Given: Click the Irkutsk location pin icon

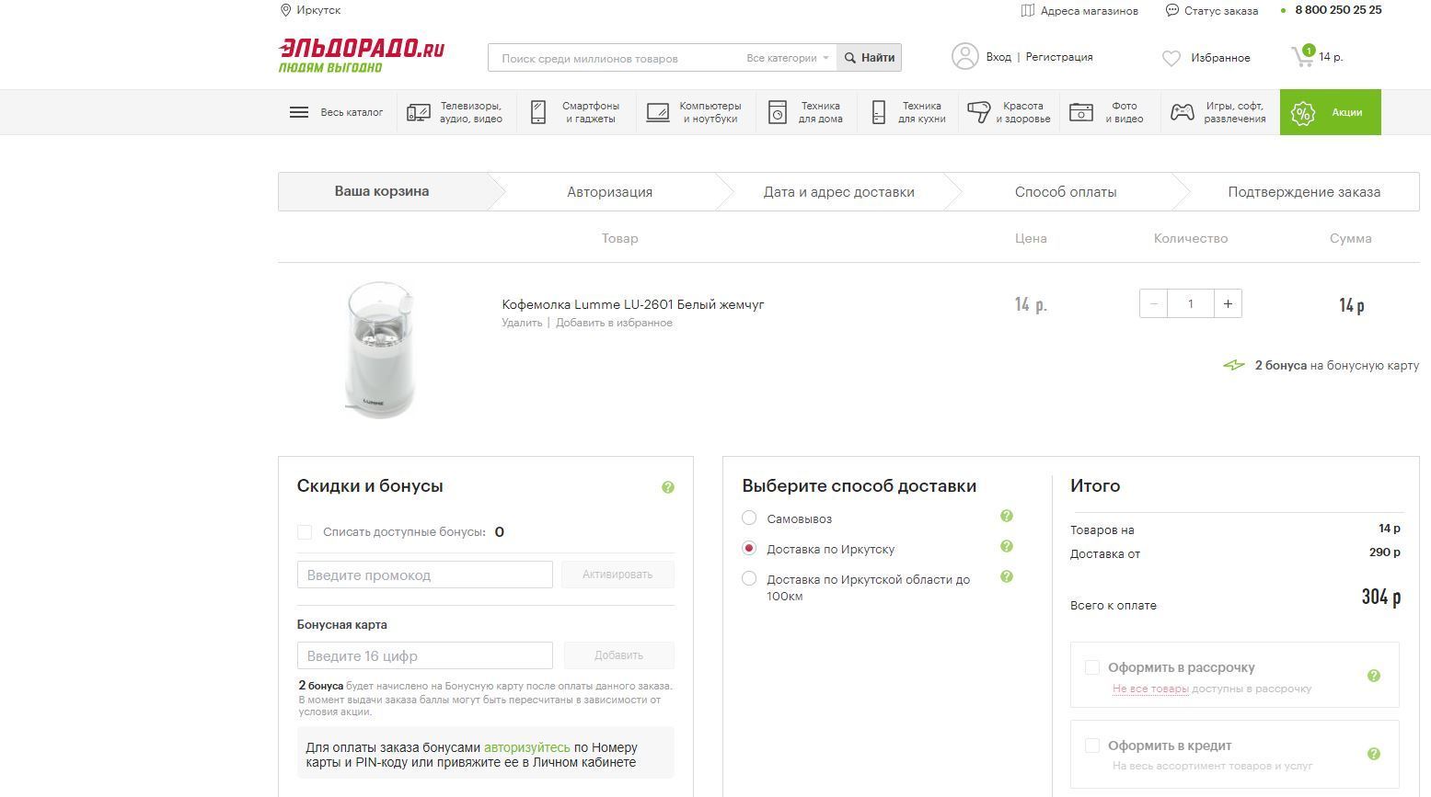Looking at the screenshot, I should tap(285, 10).
